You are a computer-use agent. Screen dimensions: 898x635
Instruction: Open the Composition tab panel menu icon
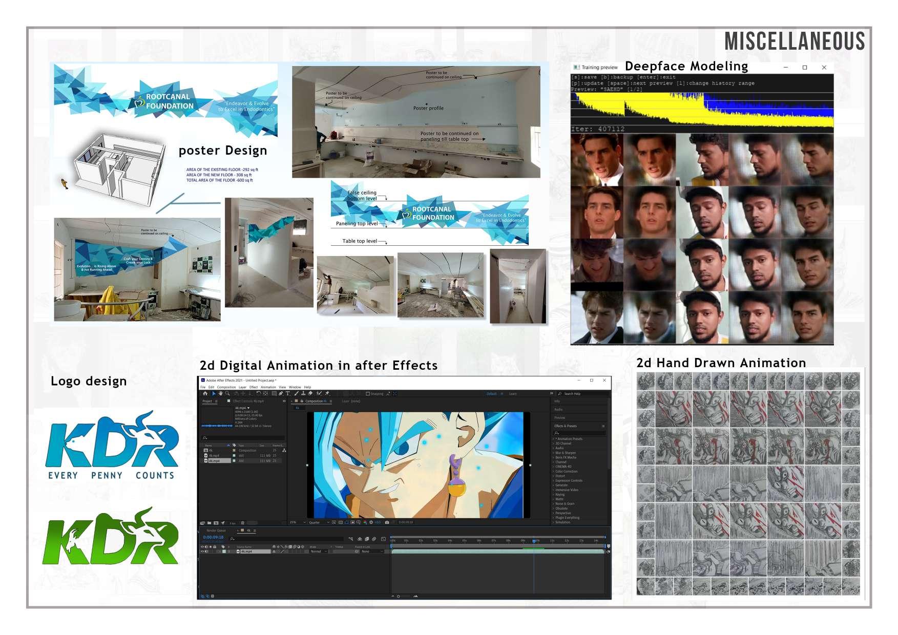(331, 401)
